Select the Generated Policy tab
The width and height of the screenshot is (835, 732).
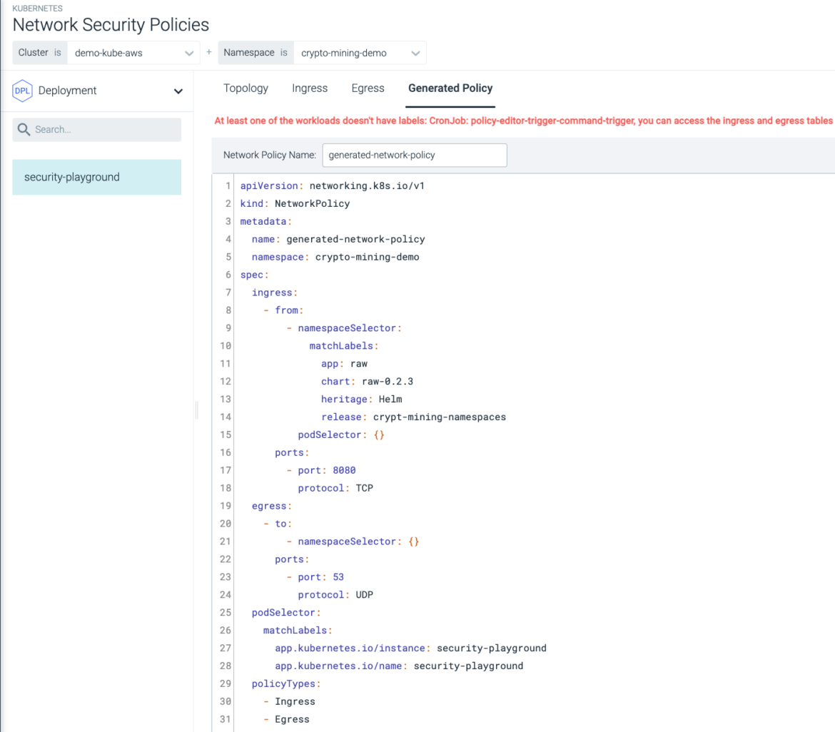[x=450, y=88]
